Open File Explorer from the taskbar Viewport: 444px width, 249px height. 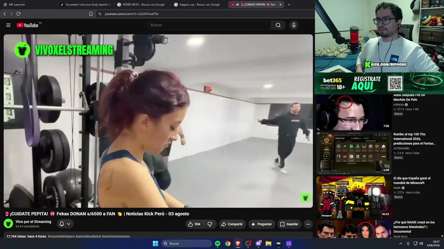point(268,243)
